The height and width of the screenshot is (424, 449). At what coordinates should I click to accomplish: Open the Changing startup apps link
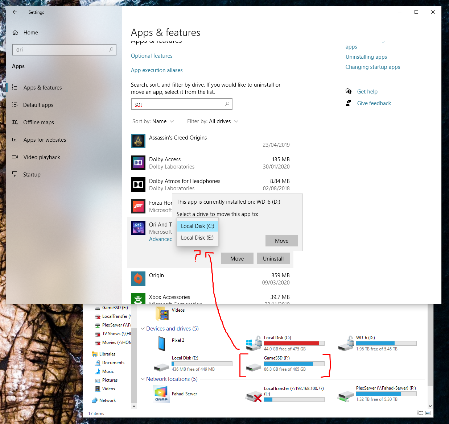(373, 67)
